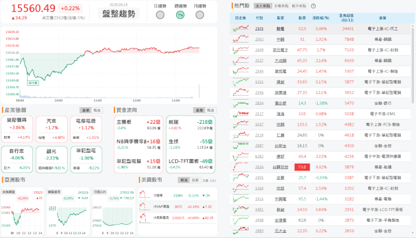Viewport: 416px width, 238px height.
Task: Select the LCD-TFT面板 -49億 outflow entry
Action: tap(191, 164)
